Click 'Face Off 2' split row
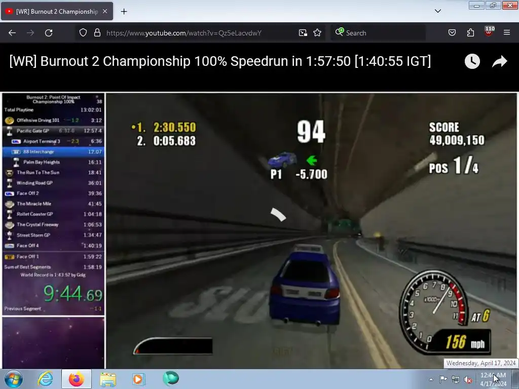The width and height of the screenshot is (519, 389). pos(53,193)
